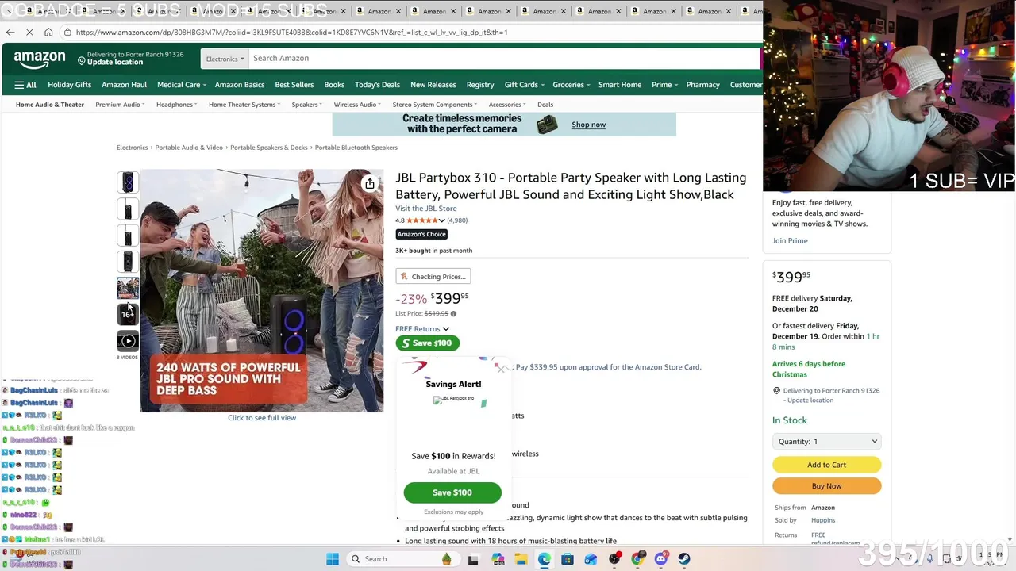The image size is (1016, 571).
Task: Open Pharmacy nav item
Action: tap(702, 85)
